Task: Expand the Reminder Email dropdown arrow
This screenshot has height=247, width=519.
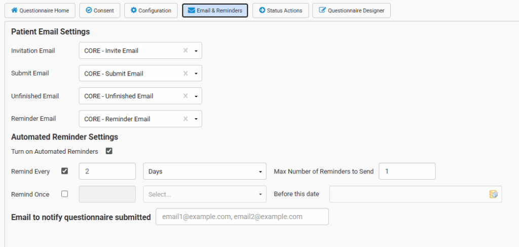Action: 196,119
